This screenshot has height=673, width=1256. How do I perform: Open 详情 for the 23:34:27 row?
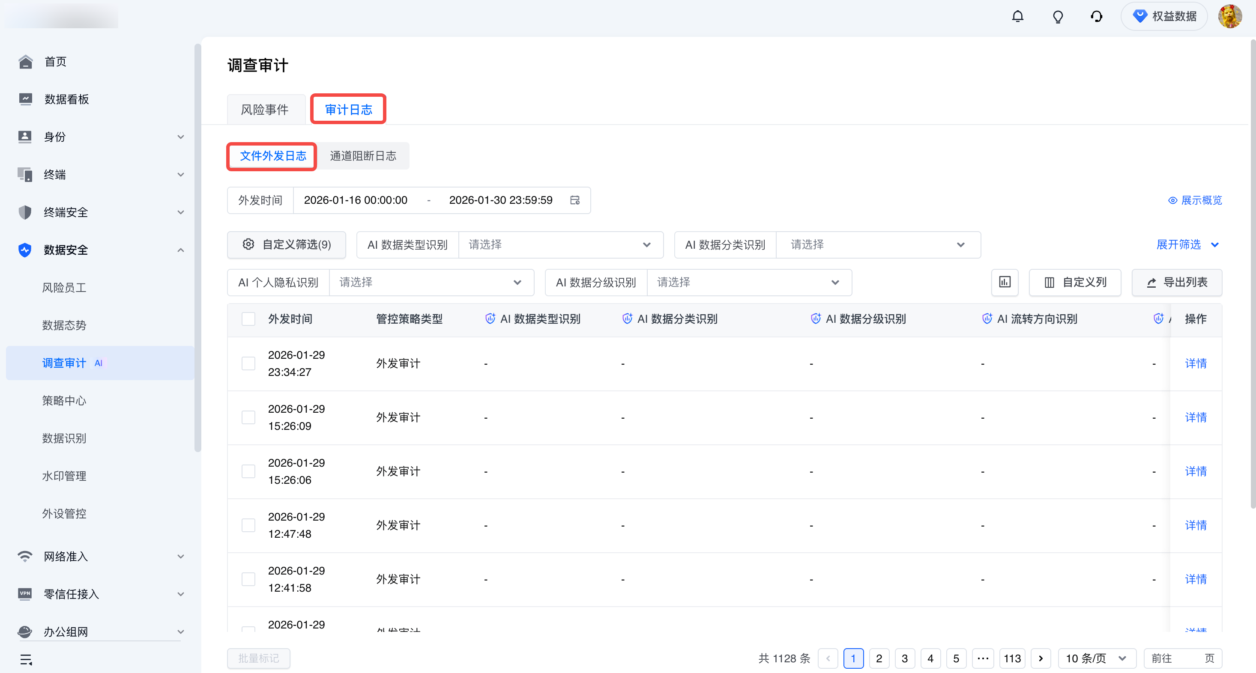click(1196, 363)
